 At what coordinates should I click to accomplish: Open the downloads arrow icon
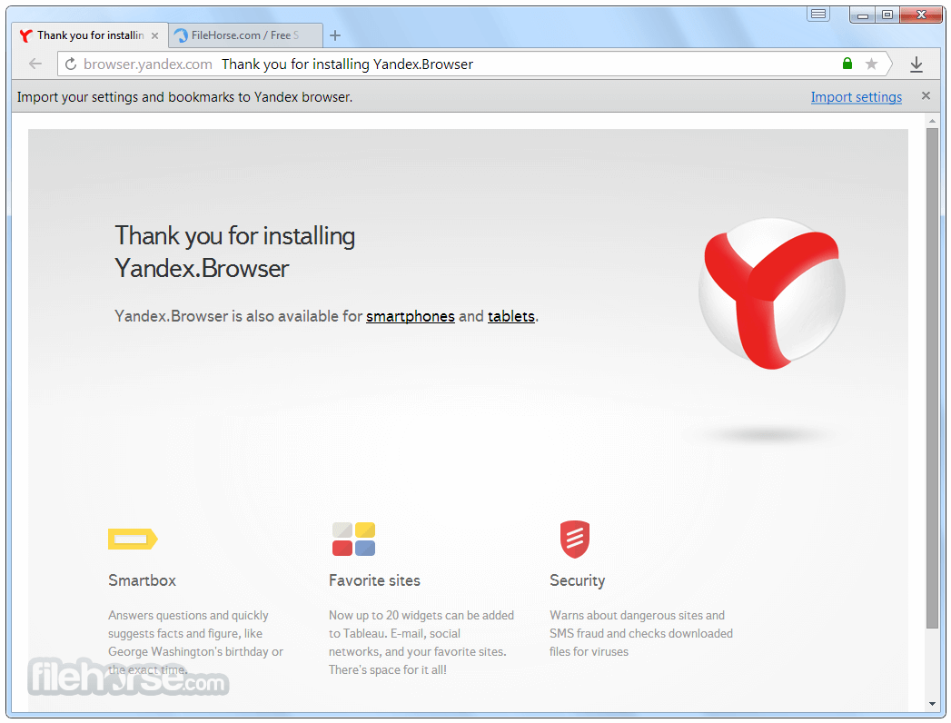pos(916,64)
